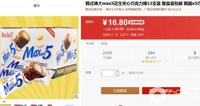Click the 加入购物车 add to cart button

(161, 91)
